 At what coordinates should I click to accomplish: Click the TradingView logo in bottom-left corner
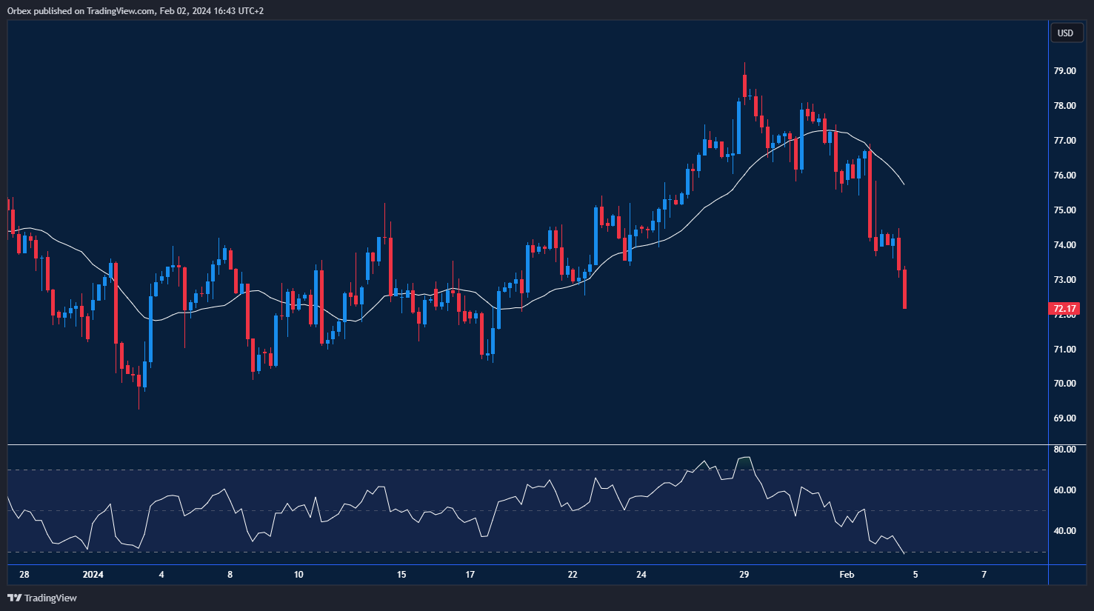(x=42, y=598)
